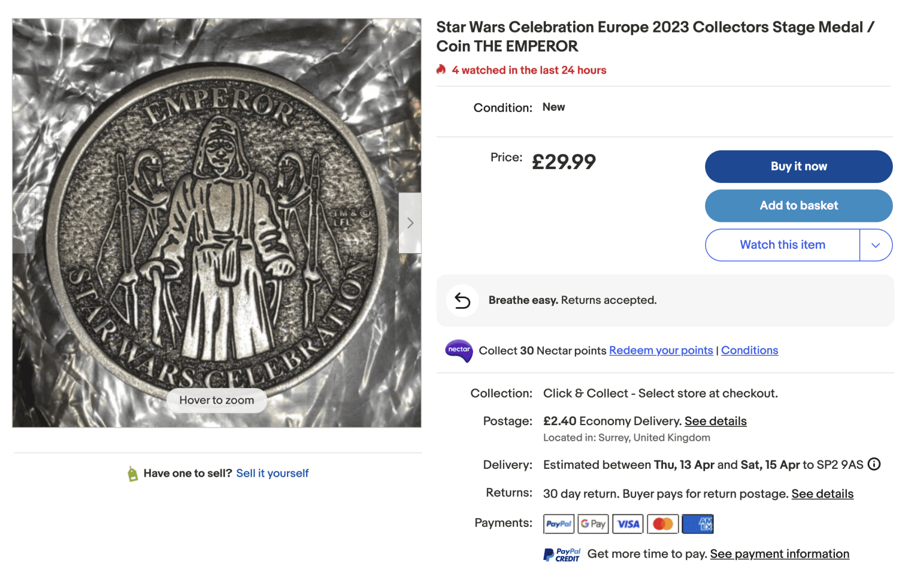The height and width of the screenshot is (584, 899).
Task: Follow the Sell it yourself link
Action: pos(273,473)
